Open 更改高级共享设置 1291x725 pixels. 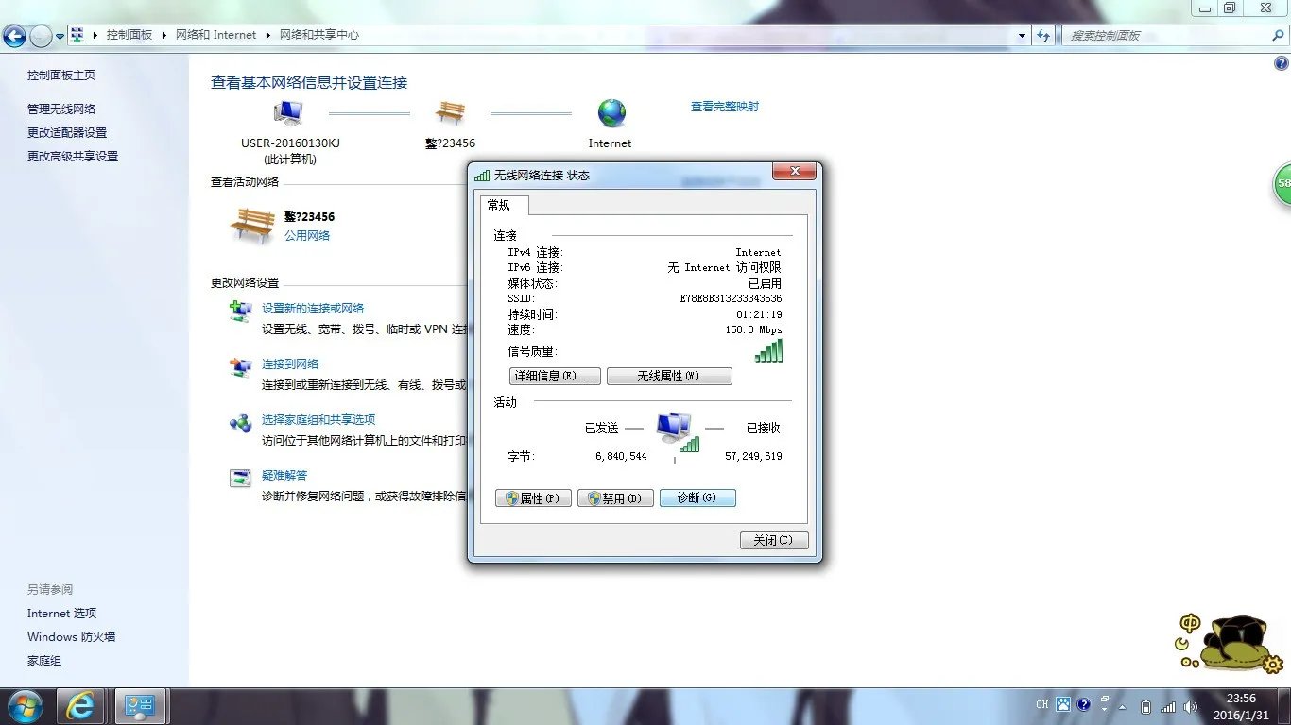73,157
